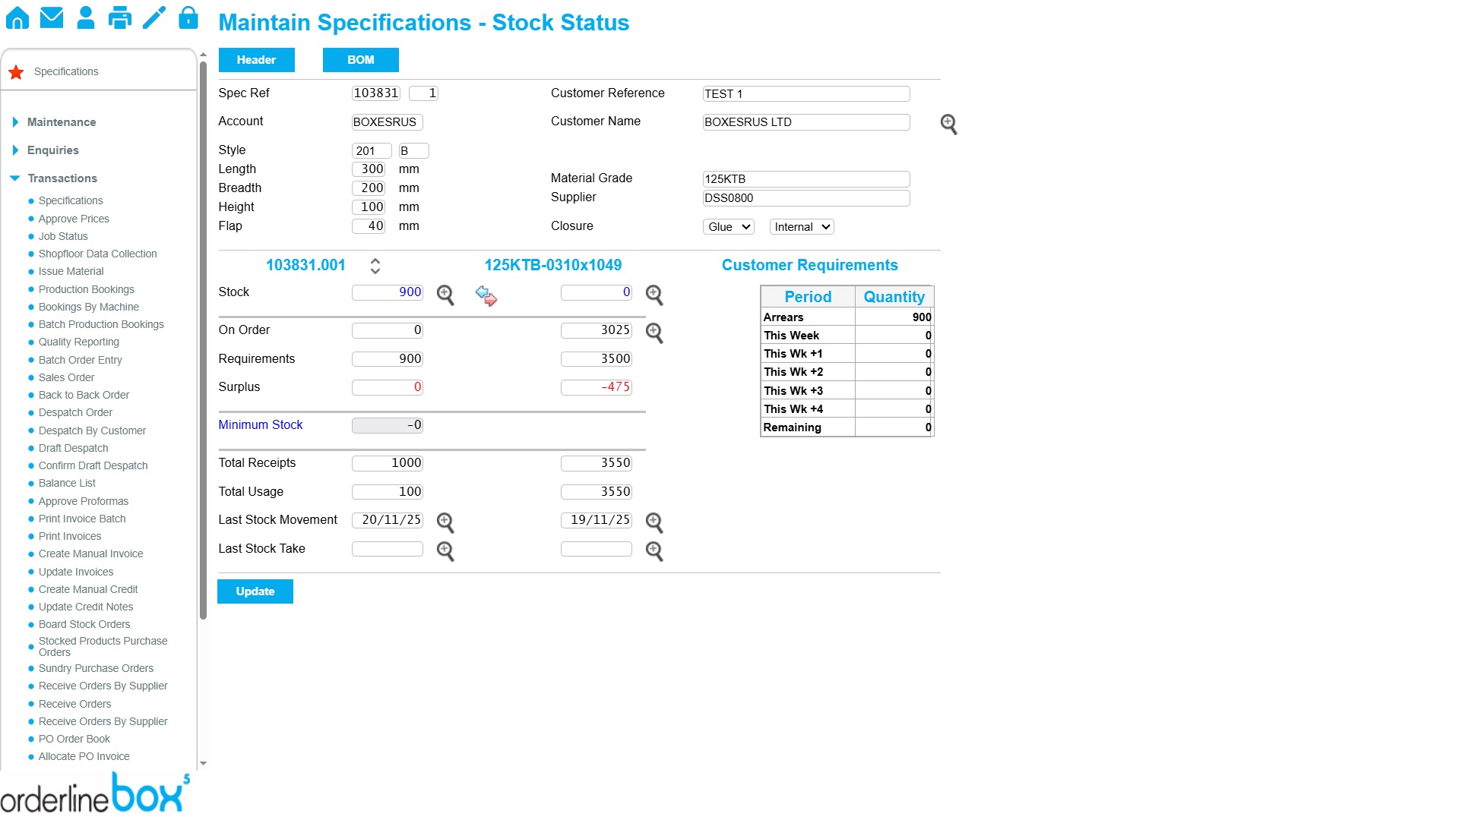Screen dimensions: 1459x820
Task: Click the Customer Reference input field
Action: (805, 94)
